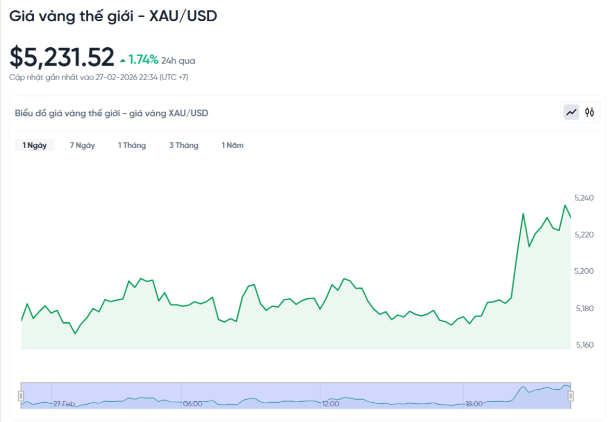Click the chart type toggle group
The width and height of the screenshot is (608, 422).
(580, 112)
